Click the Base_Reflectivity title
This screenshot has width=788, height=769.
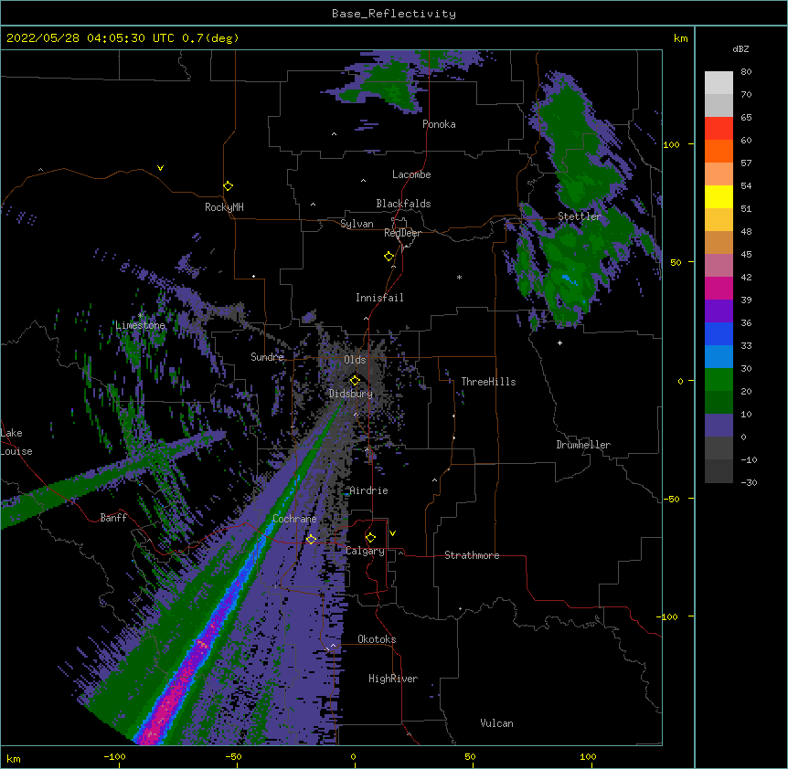click(x=394, y=14)
